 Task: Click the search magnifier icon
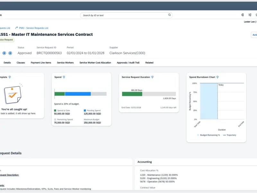coord(169,15)
